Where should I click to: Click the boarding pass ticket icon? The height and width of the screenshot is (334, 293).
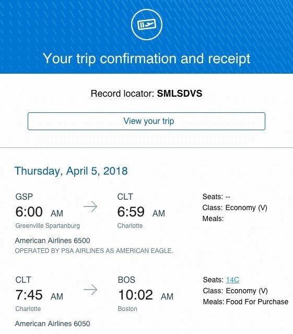pyautogui.click(x=147, y=25)
